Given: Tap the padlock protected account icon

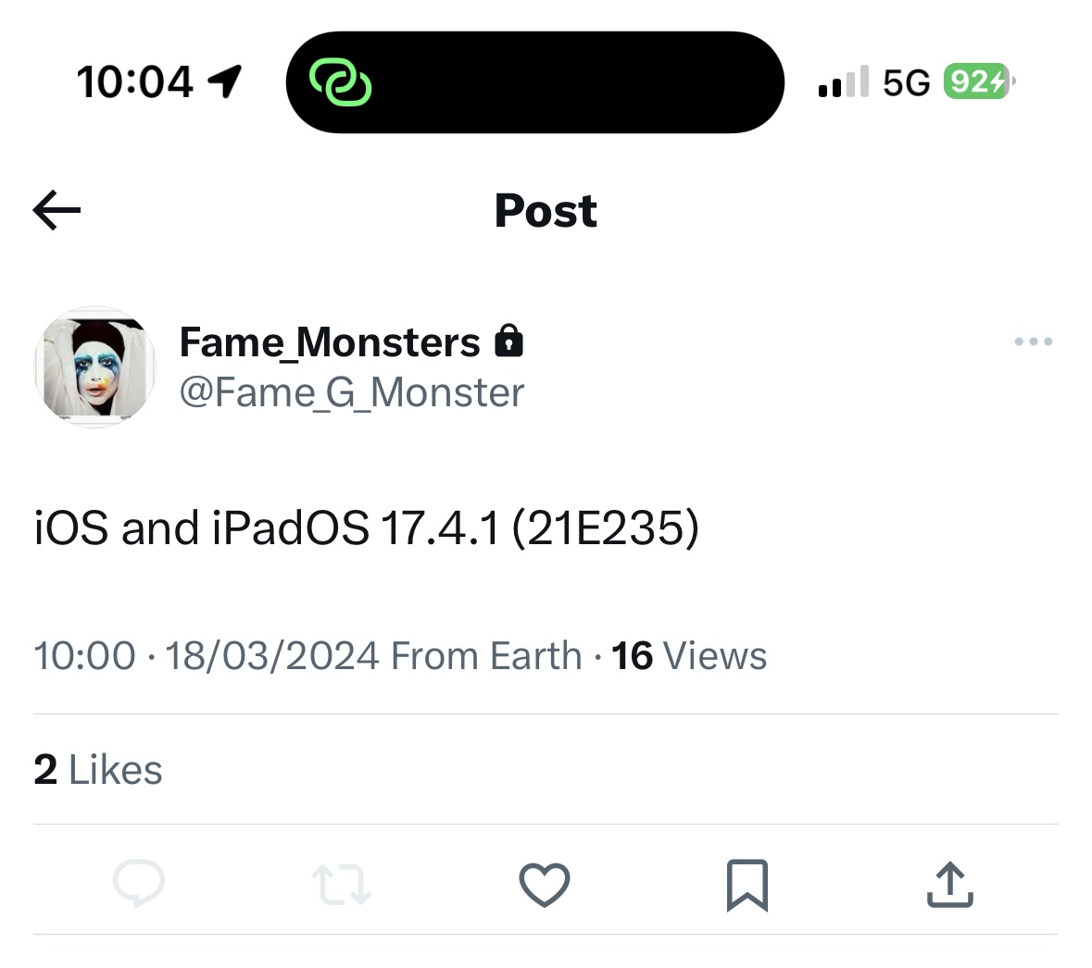Looking at the screenshot, I should (508, 341).
